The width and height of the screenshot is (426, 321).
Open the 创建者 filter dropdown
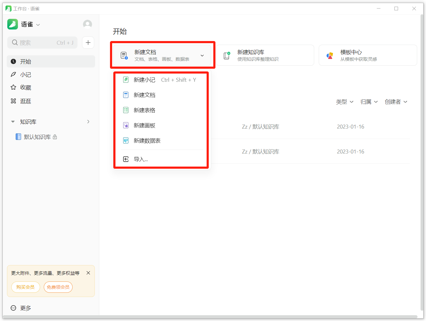click(x=396, y=102)
